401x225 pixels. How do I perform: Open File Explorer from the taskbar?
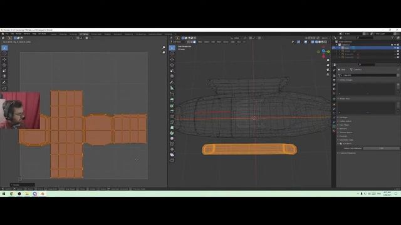tap(27, 194)
